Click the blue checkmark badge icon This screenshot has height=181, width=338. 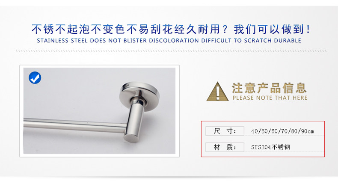(x=35, y=77)
